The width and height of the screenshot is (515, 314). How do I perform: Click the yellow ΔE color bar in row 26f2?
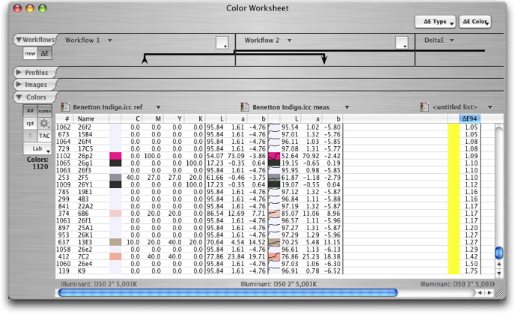point(454,127)
